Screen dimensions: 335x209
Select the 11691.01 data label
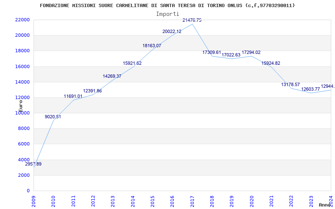[x=73, y=97]
